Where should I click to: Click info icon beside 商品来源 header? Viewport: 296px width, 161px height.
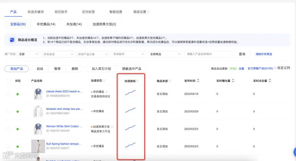(169, 81)
